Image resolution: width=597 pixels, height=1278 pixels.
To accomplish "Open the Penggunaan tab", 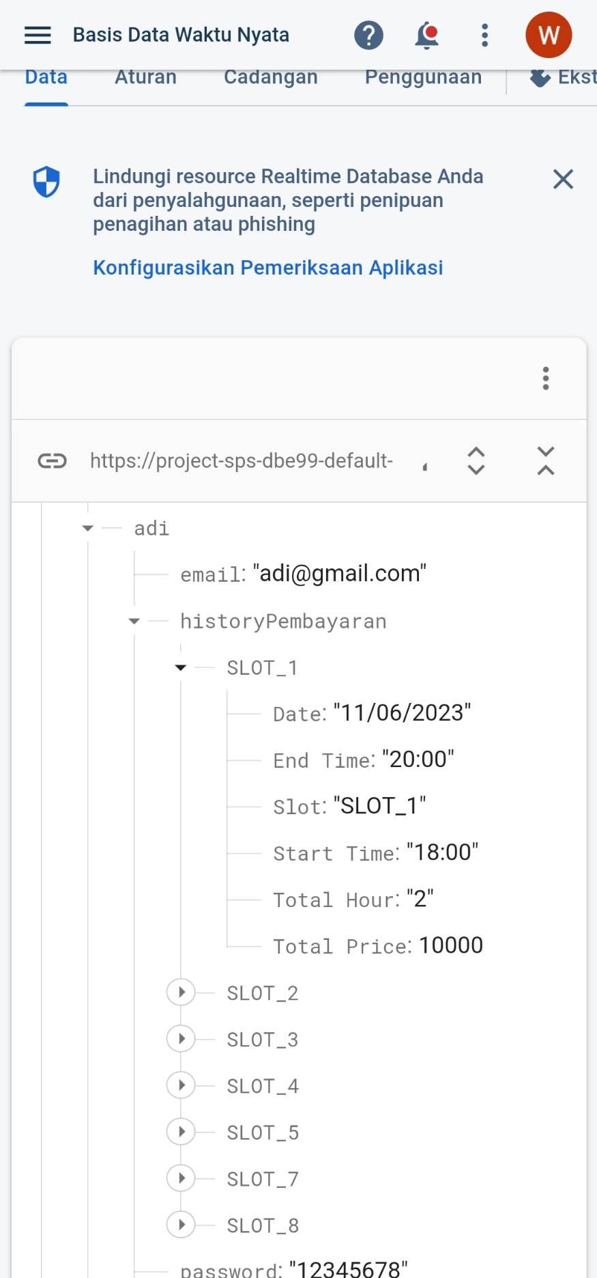I will tap(423, 78).
